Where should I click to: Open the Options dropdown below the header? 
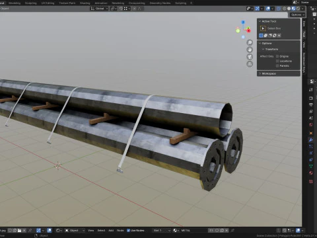297,15
